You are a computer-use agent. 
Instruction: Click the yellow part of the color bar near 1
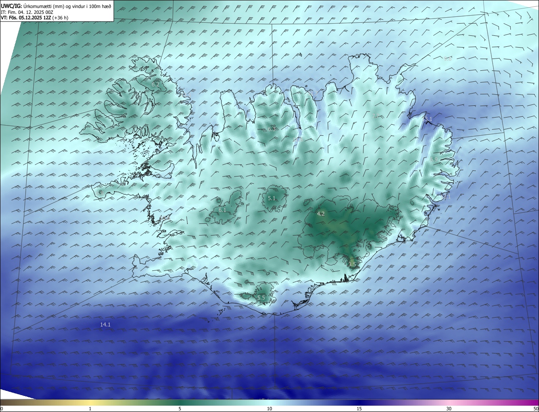[x=90, y=402]
